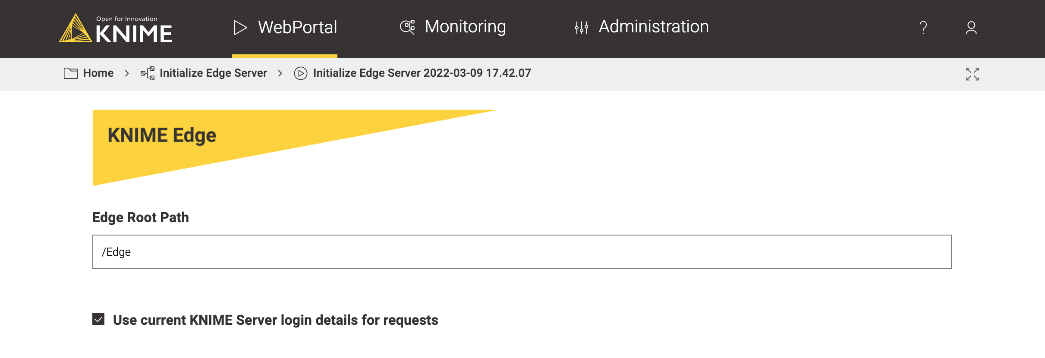
Task: Click into the Edge Root Path field
Action: click(x=522, y=252)
